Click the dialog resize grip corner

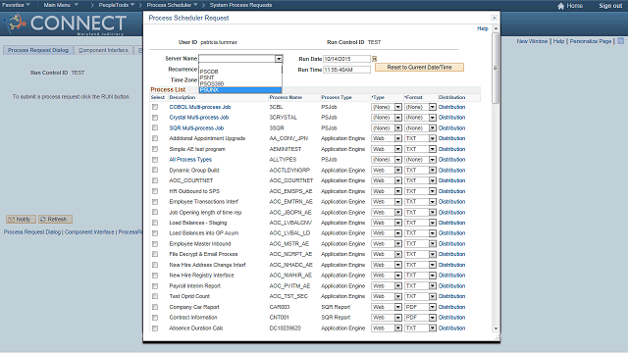tap(497, 338)
